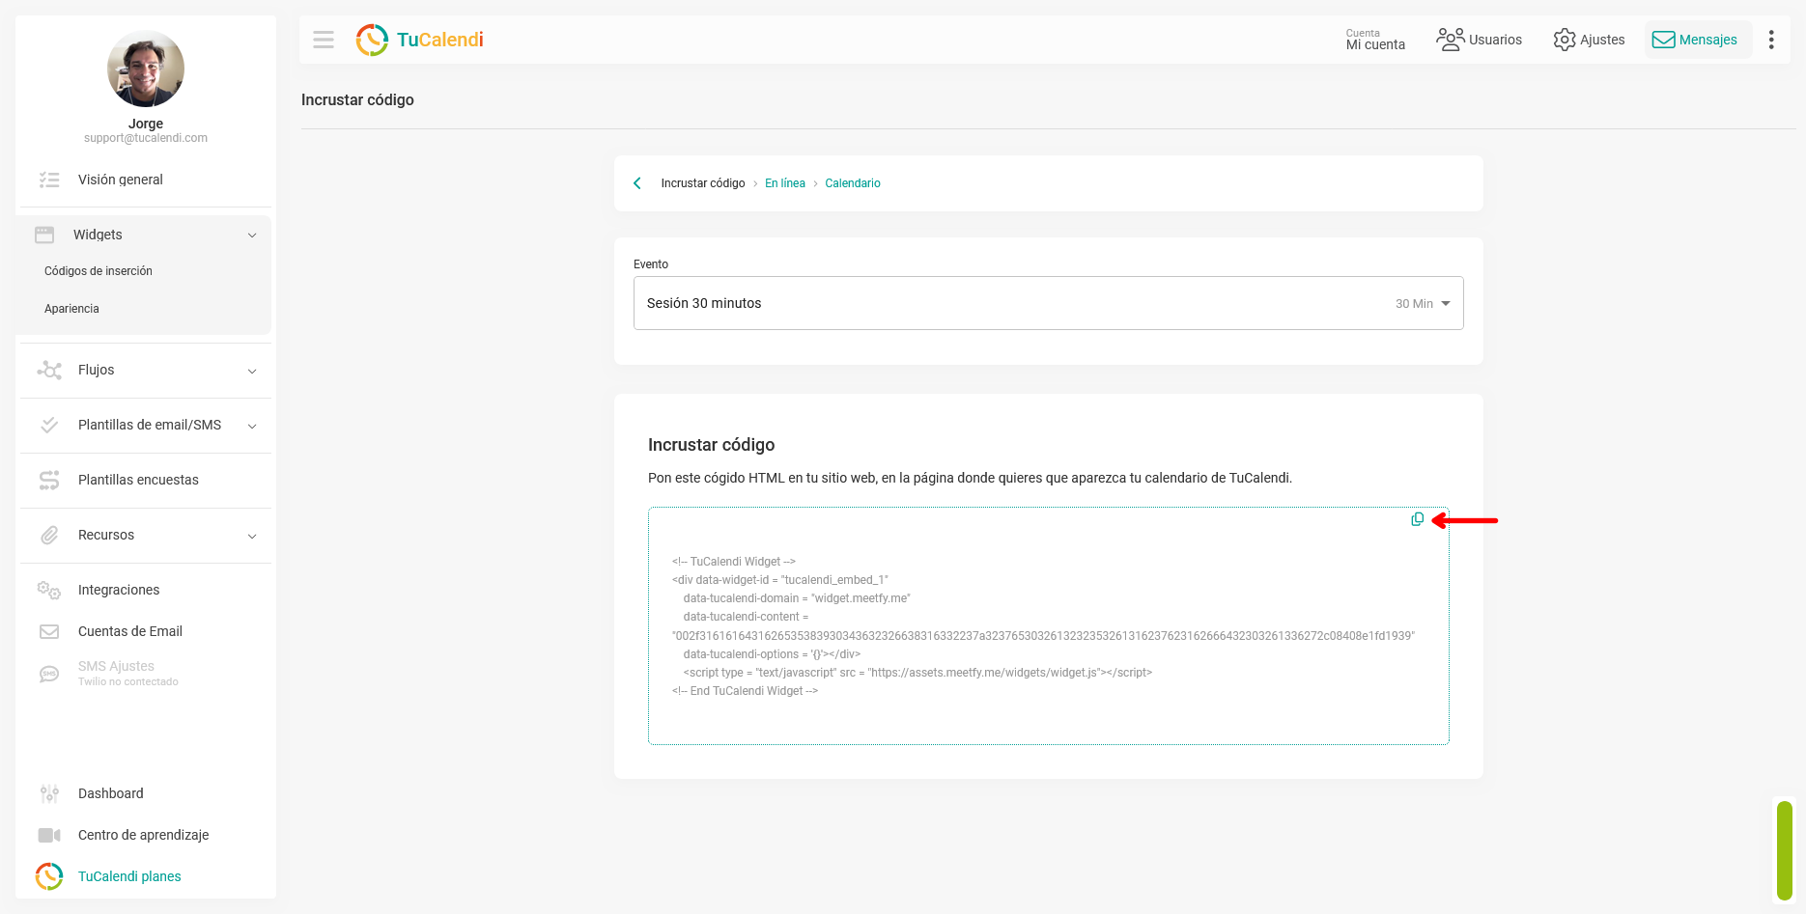Open the Evento dropdown Sesión 30 minutos
The height and width of the screenshot is (914, 1806).
(x=1049, y=303)
